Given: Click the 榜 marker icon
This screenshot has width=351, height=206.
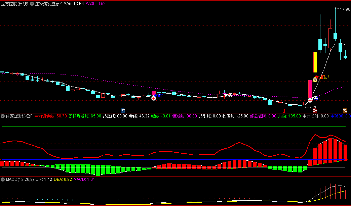Looking at the screenshot, I should [345, 111].
